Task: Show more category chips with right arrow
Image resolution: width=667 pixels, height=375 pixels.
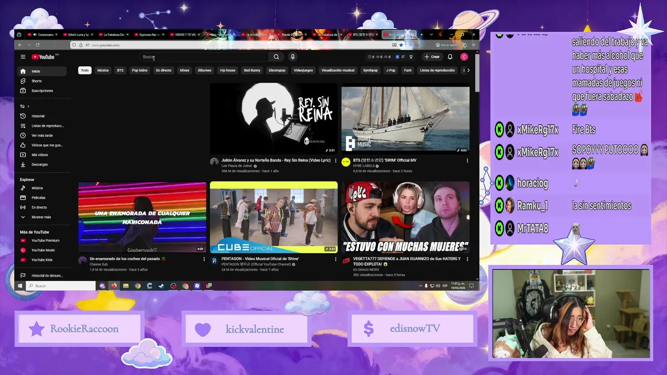Action: point(468,70)
